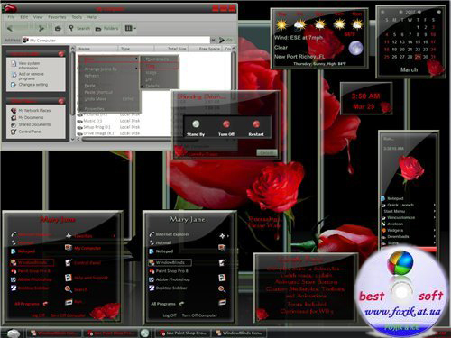Expand All Programs in white-text start menu
451x338 pixels.
pos(167,304)
